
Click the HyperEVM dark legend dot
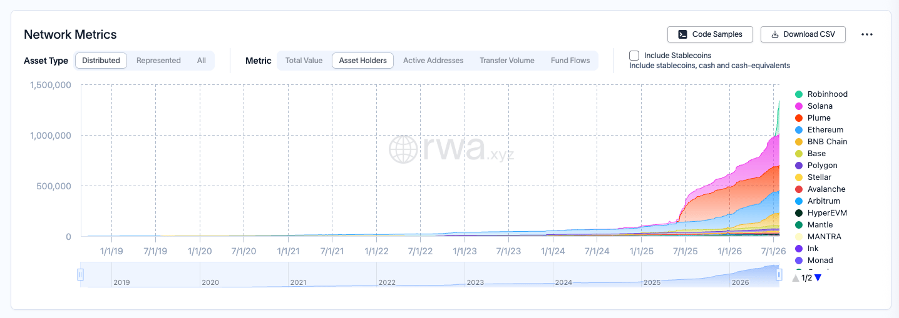[x=799, y=213]
